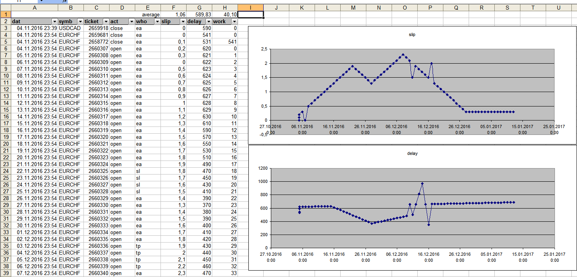The width and height of the screenshot is (577, 277).
Task: Click the 2,5 axis label on slip chart
Action: (264, 49)
